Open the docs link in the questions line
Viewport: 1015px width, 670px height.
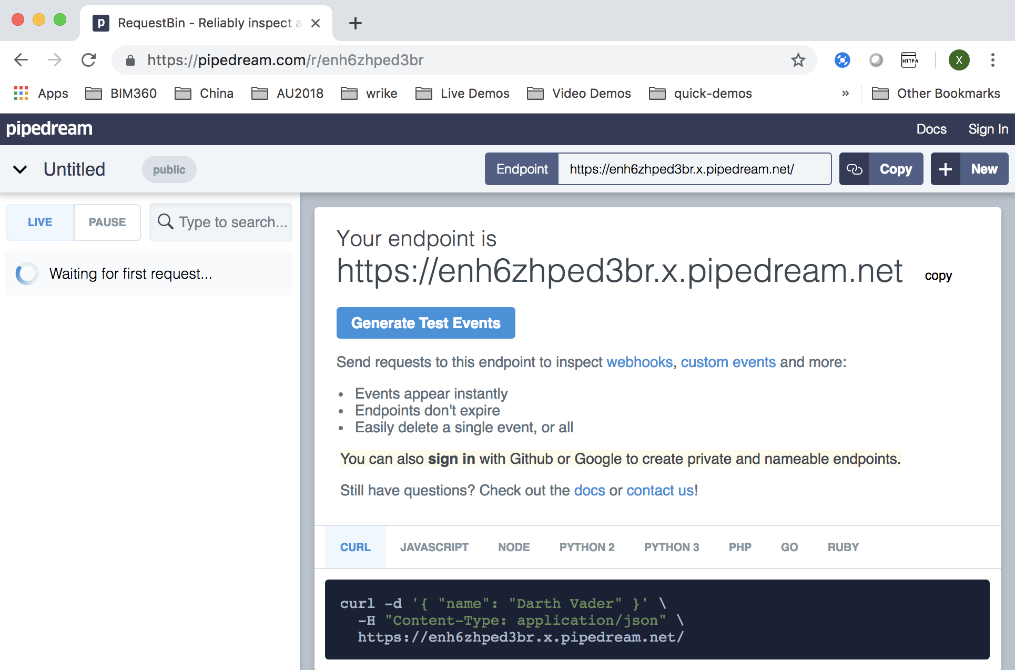tap(590, 491)
